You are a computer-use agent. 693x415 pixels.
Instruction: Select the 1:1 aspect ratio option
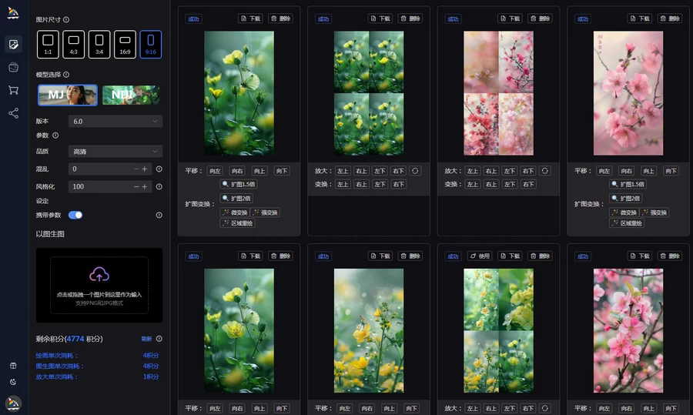pos(48,44)
